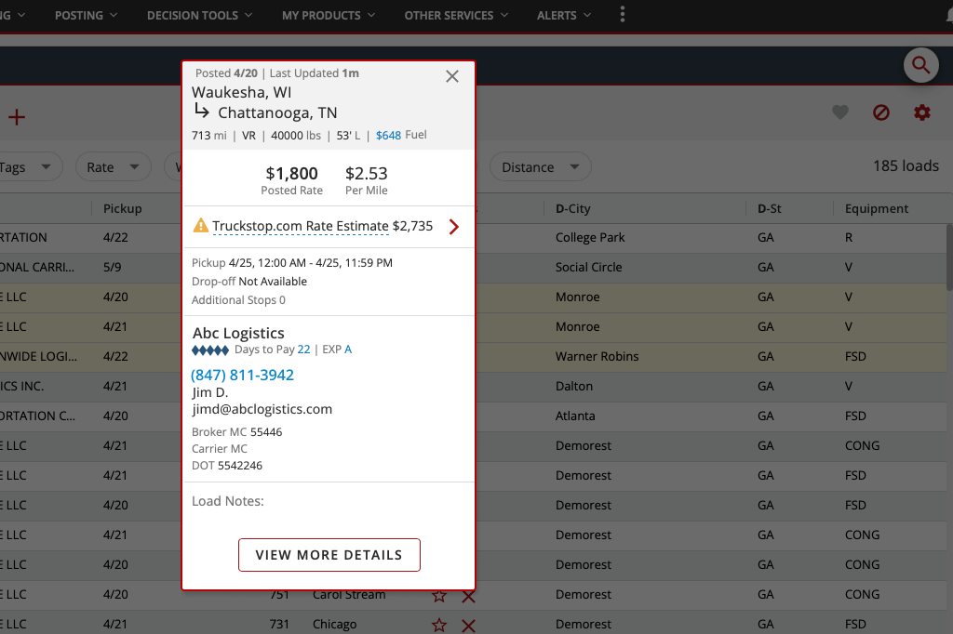Click the $648 fuel cost link

click(388, 135)
